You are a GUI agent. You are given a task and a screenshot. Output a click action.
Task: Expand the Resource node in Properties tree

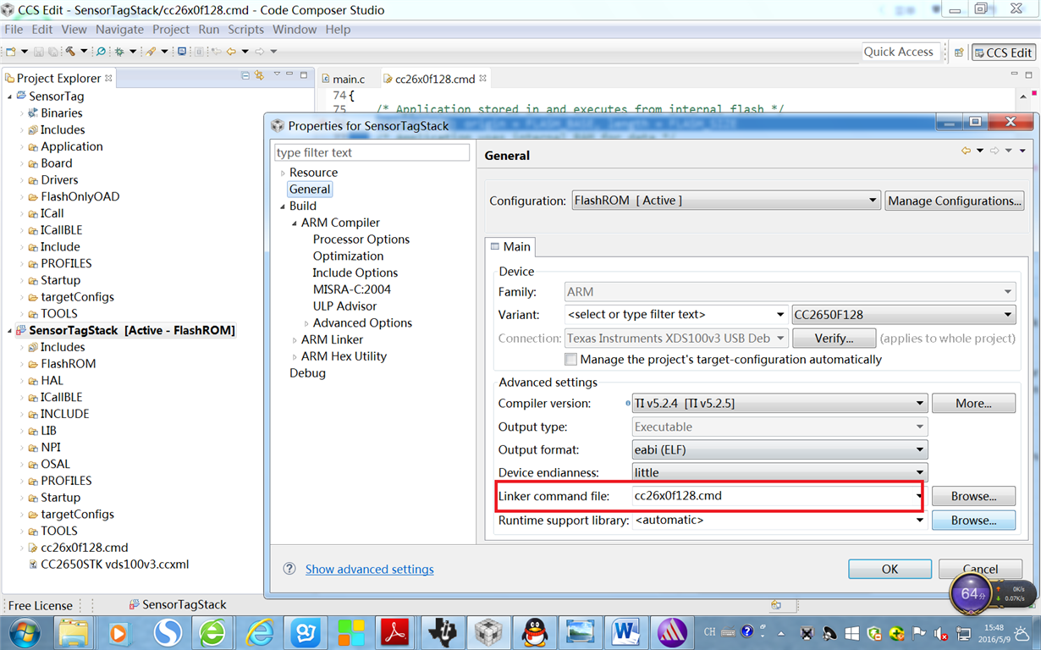283,173
